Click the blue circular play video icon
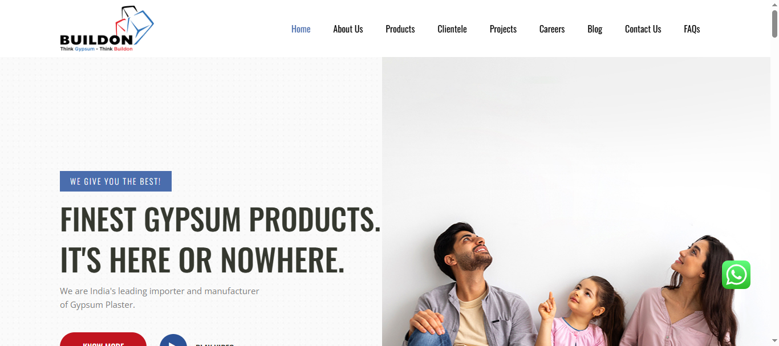This screenshot has width=779, height=346. tap(173, 340)
